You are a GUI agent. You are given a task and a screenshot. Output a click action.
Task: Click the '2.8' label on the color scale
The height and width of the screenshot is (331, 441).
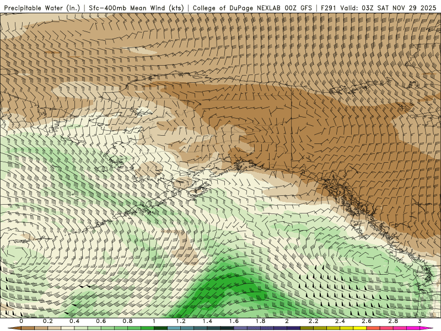tap(393, 321)
